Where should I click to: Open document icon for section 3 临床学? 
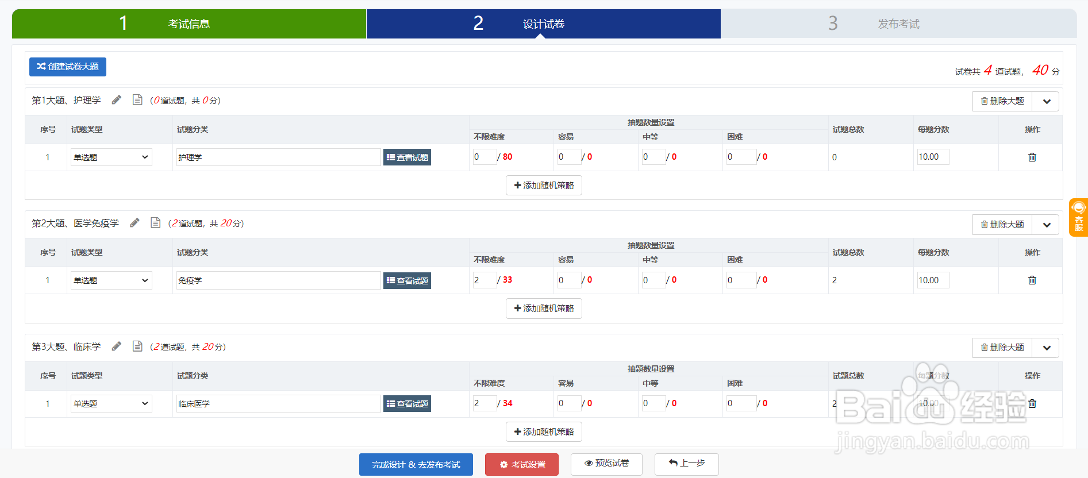pos(137,346)
